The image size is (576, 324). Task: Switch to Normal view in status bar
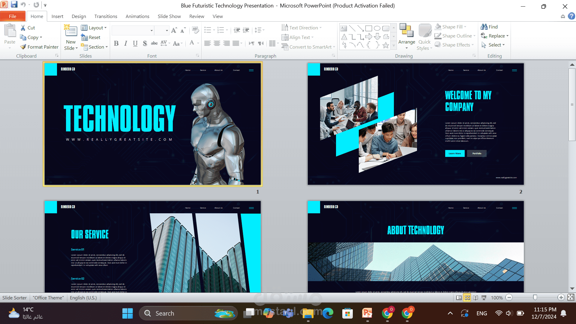click(x=459, y=298)
